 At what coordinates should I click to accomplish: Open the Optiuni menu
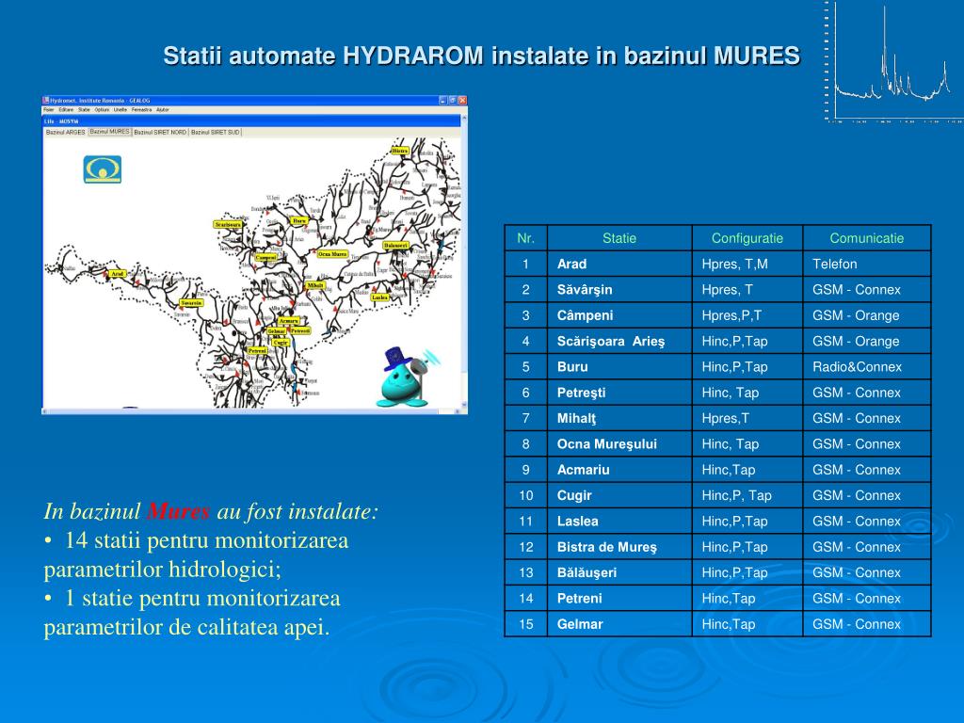pos(102,109)
